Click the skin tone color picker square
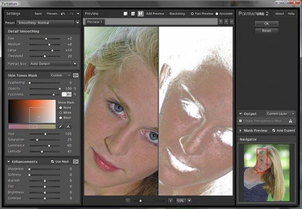The height and width of the screenshot is (209, 302). (32, 111)
